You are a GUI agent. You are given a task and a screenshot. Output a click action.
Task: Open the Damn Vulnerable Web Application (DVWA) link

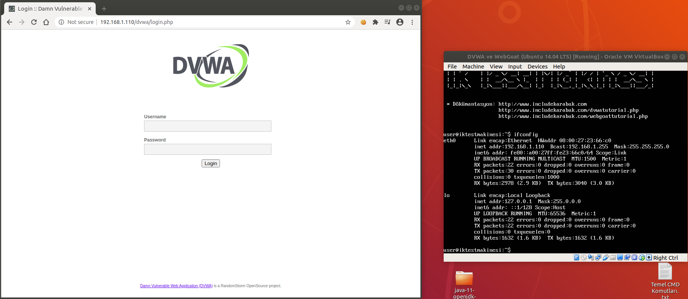coord(176,286)
